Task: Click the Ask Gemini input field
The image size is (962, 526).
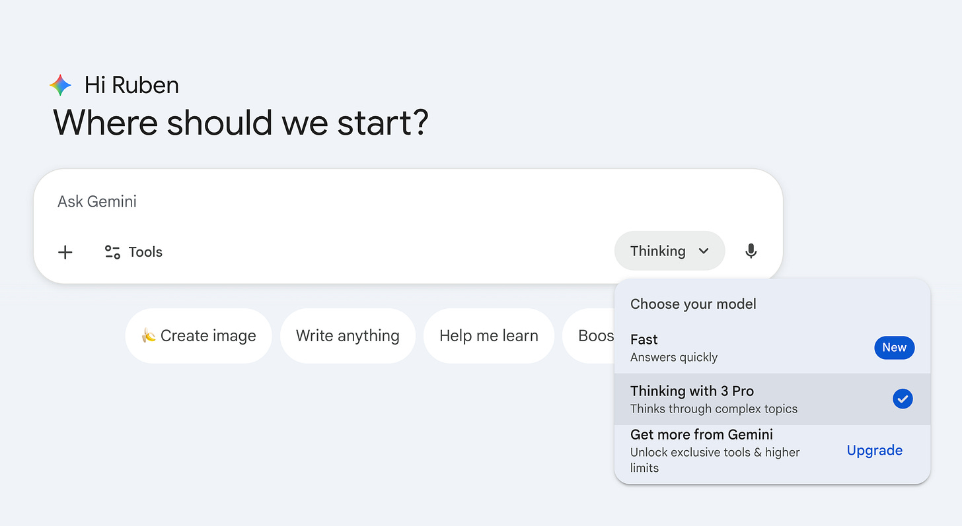Action: click(x=330, y=201)
